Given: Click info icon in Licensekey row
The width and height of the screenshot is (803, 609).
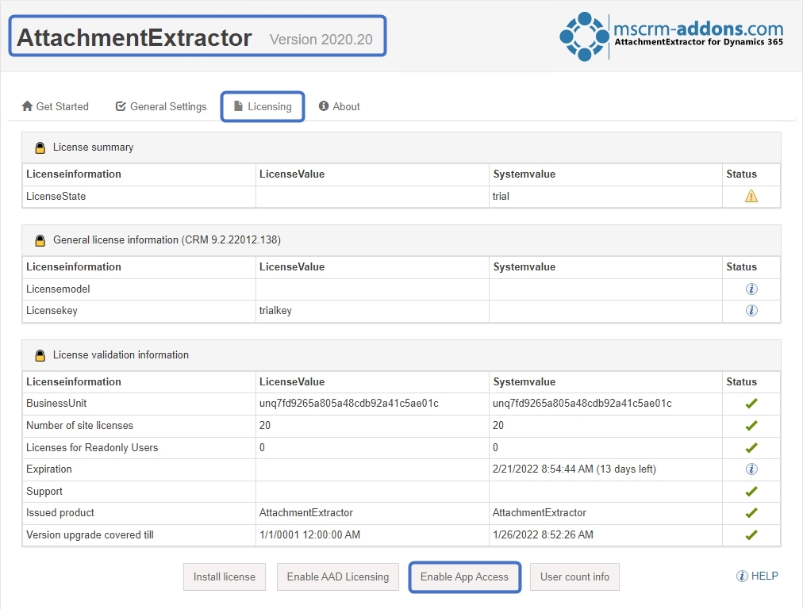Looking at the screenshot, I should pyautogui.click(x=751, y=311).
